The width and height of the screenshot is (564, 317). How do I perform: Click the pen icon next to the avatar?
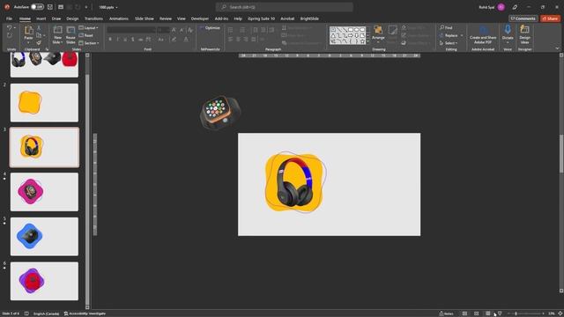[x=515, y=7]
